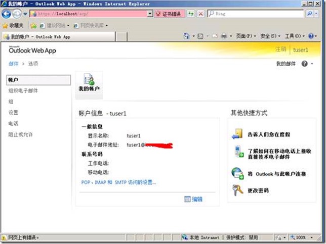Viewport: 326px width, 244px height.
Task: Select 组 in the left navigation
Action: point(11,102)
